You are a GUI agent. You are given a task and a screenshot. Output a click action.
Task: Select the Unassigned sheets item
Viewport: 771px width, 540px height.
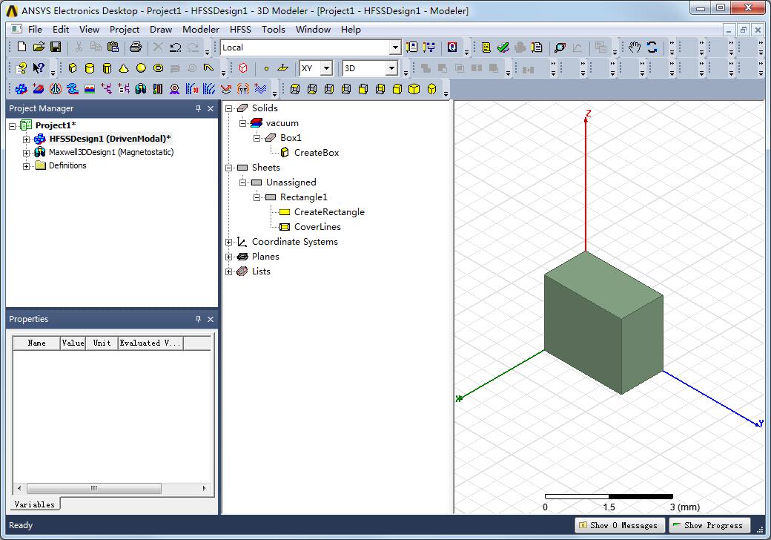[x=291, y=182]
